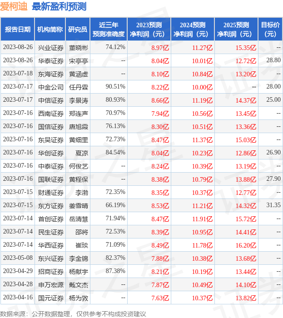Click target price 28.00
This screenshot has width=283, height=318.
(x=273, y=87)
